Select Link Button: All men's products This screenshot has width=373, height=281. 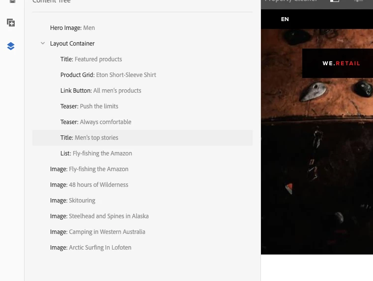point(142,90)
